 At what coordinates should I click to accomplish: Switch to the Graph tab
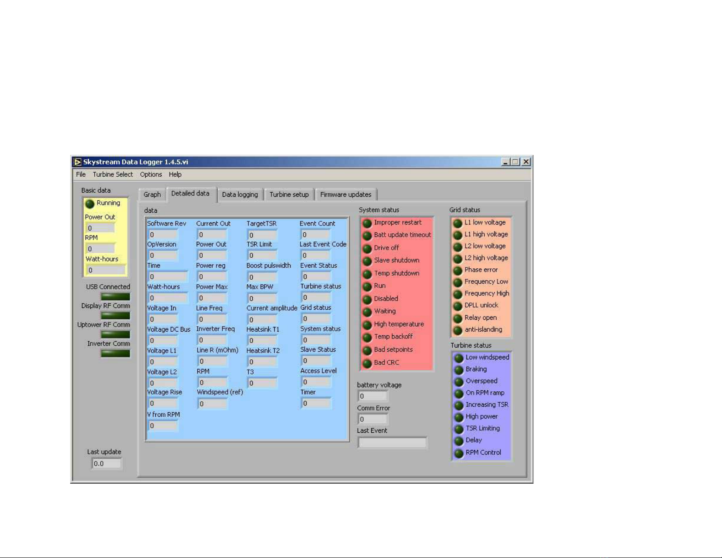(x=152, y=195)
